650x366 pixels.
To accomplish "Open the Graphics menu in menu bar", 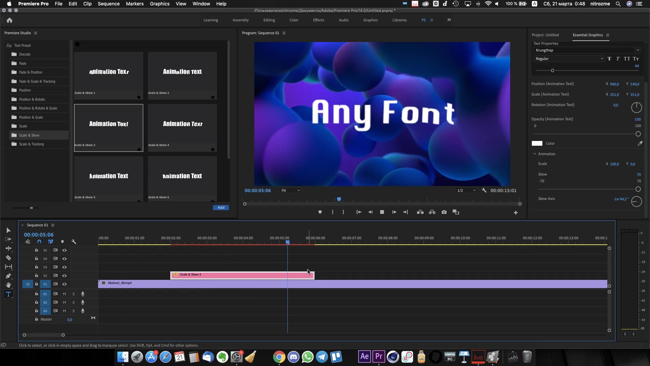I will click(x=159, y=4).
